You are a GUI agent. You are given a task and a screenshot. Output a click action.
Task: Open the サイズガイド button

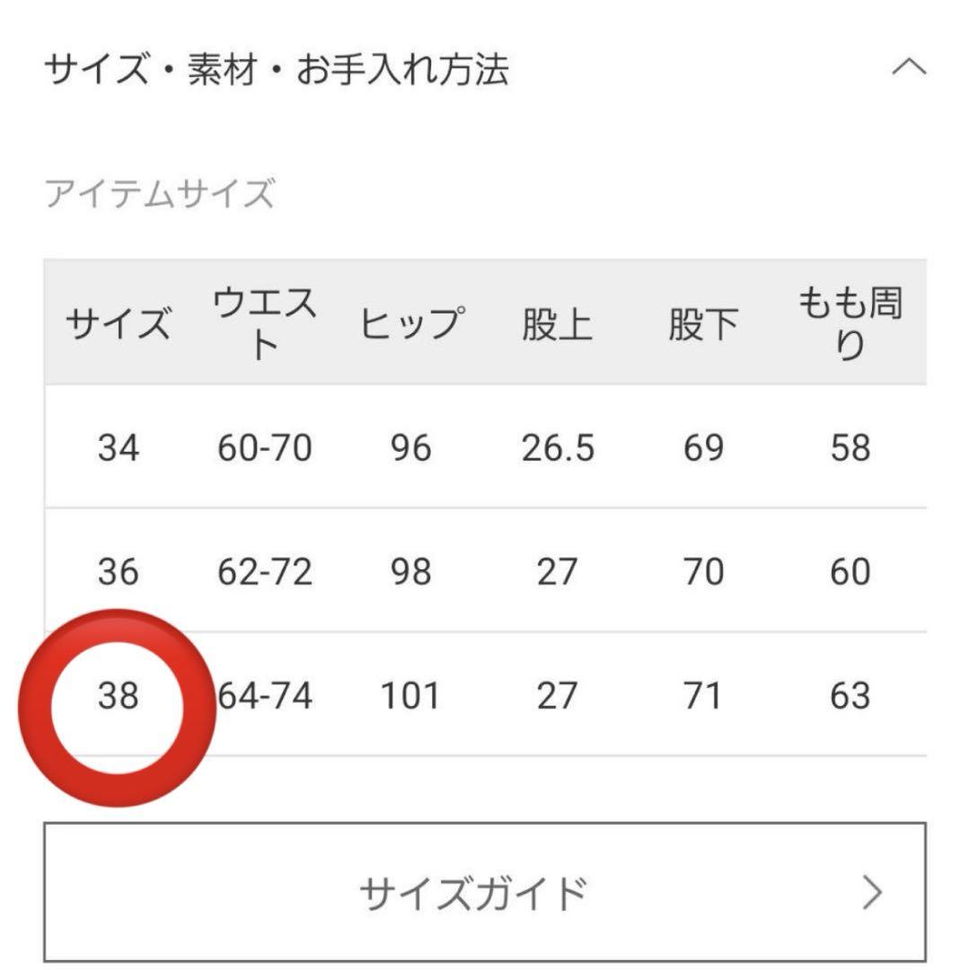pyautogui.click(x=485, y=892)
